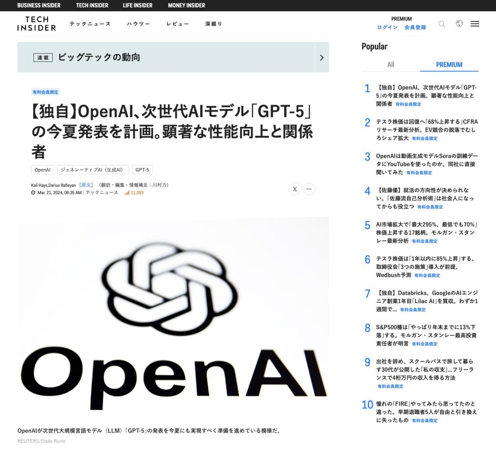Click the TECH INSIDER logo
Image resolution: width=496 pixels, height=451 pixels.
(x=36, y=24)
